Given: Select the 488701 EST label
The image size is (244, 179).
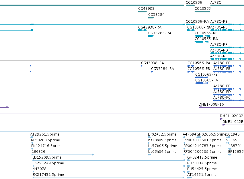Looking at the screenshot, I should pos(235,146).
